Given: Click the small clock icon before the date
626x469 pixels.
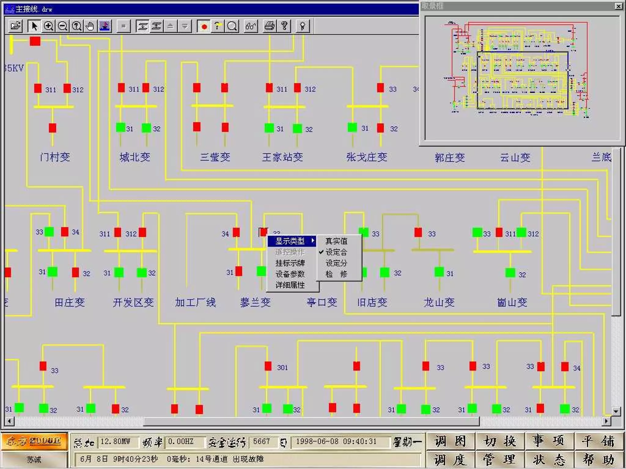Looking at the screenshot, I should pos(284,442).
